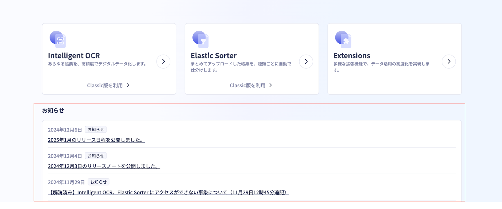Use Classic版を利用 under Elastic Sorter
This screenshot has width=502, height=209.
(x=251, y=85)
